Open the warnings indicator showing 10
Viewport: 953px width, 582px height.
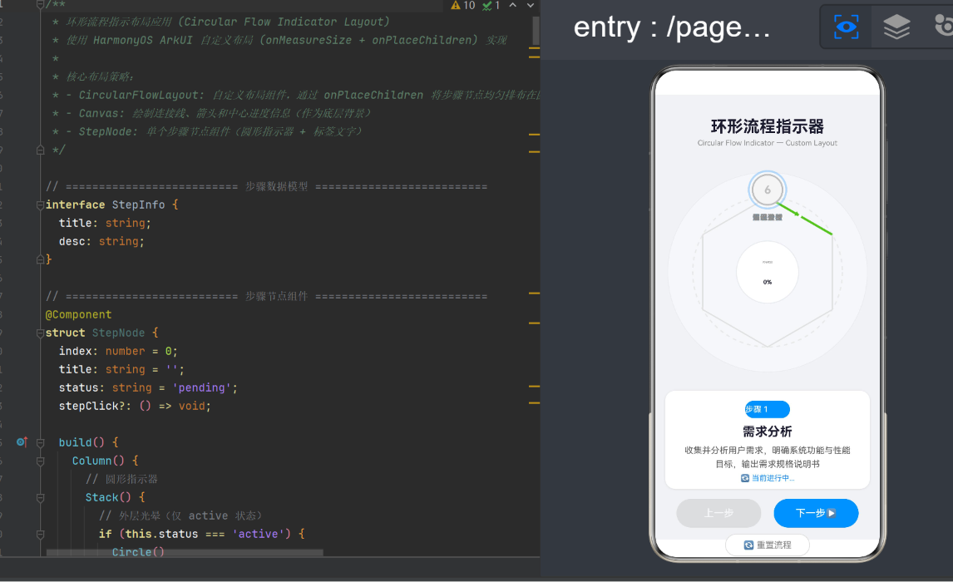(462, 6)
